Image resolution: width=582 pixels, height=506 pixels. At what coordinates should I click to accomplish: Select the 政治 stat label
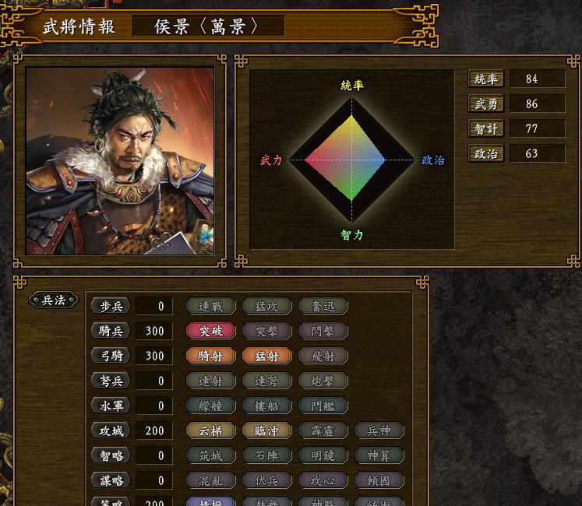tap(486, 153)
